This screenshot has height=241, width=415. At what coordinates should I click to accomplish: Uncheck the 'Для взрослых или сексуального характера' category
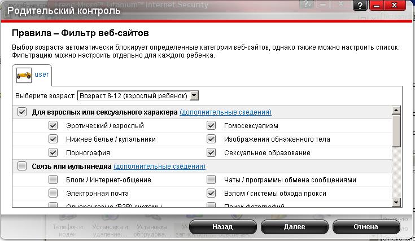point(22,112)
